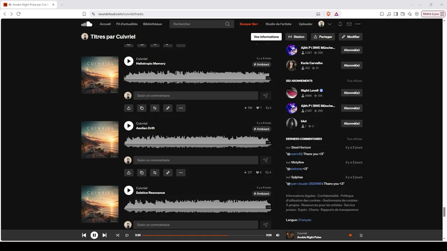Open the messages envelope icon
447x251 pixels.
coord(349,24)
